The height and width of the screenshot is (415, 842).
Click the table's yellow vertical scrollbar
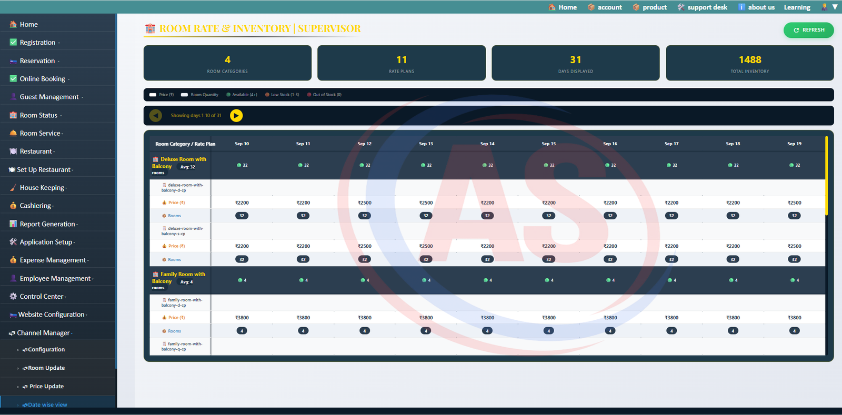(x=827, y=176)
